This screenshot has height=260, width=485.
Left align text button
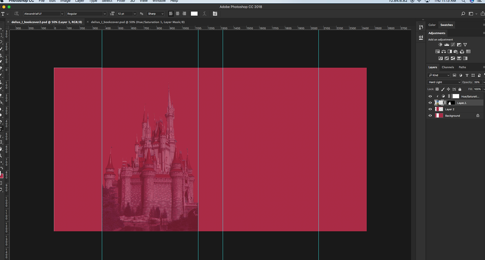[x=171, y=14]
